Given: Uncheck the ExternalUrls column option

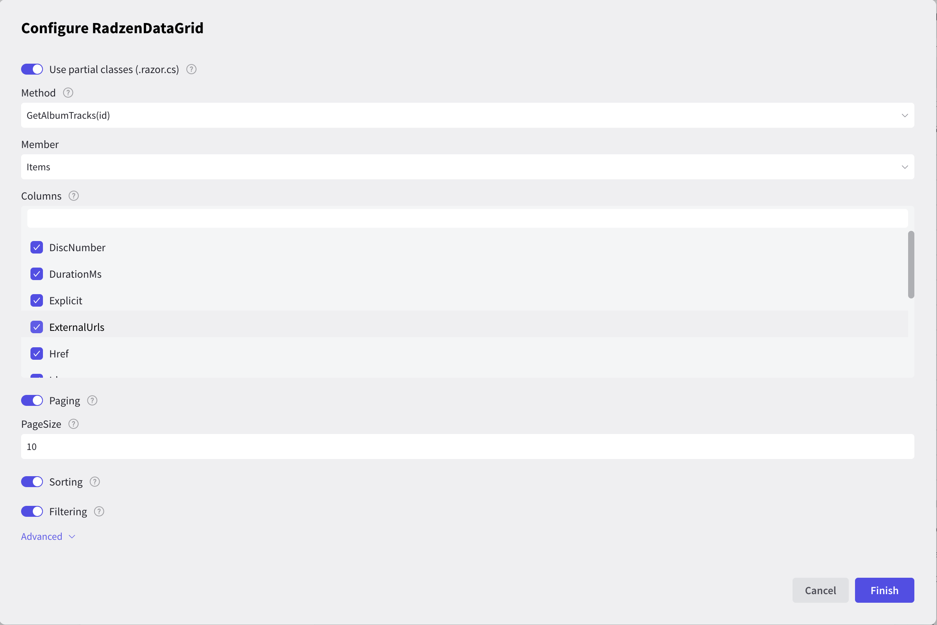Looking at the screenshot, I should 36,327.
